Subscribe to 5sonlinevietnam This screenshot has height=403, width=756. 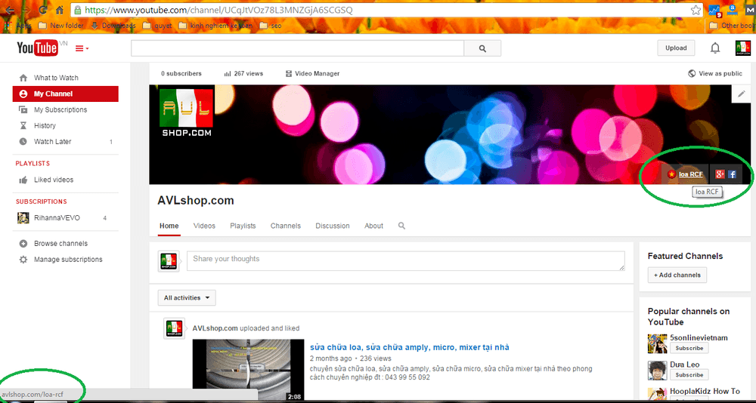689,348
